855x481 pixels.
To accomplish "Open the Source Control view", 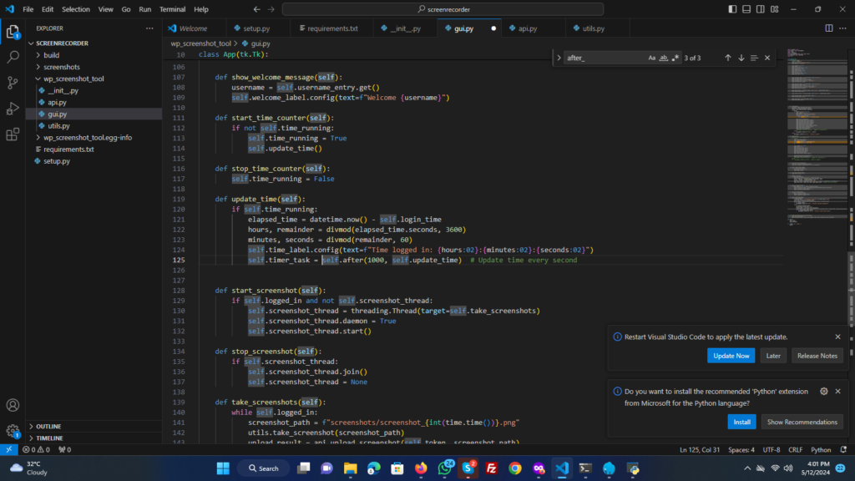I will [x=13, y=83].
